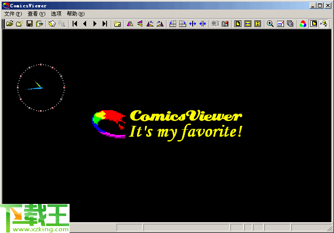Rotate image clockwise with triangle icon
The width and height of the screenshot is (334, 233).
pos(160,23)
